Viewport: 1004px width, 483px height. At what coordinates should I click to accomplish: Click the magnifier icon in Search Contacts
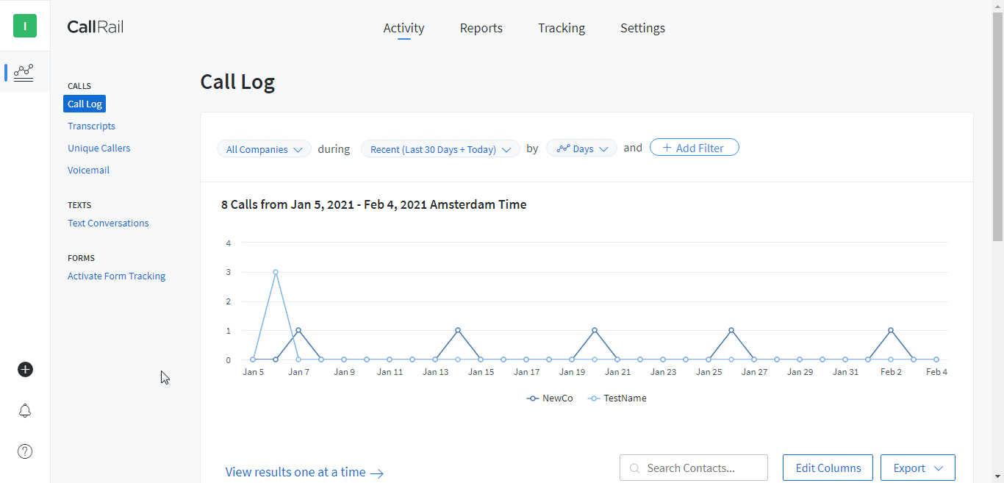point(634,468)
